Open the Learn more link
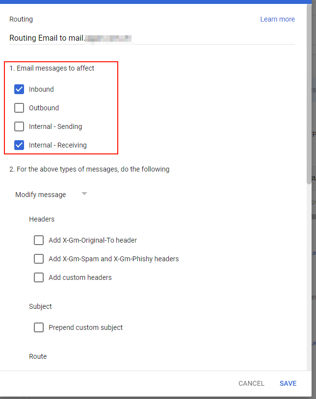Viewport: 316px width, 399px height. (x=277, y=19)
